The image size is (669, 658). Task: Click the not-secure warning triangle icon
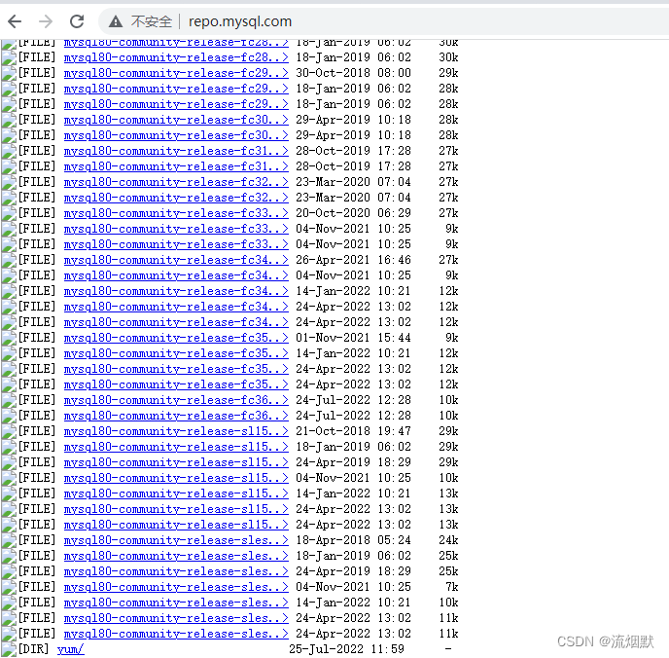click(115, 21)
